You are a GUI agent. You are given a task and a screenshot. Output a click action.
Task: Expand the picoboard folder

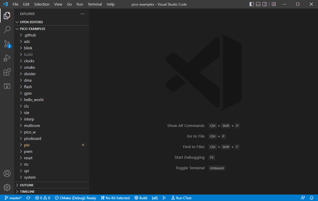pyautogui.click(x=52, y=138)
